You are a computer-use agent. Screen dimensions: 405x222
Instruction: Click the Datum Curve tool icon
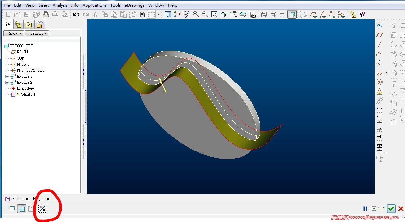379,53
